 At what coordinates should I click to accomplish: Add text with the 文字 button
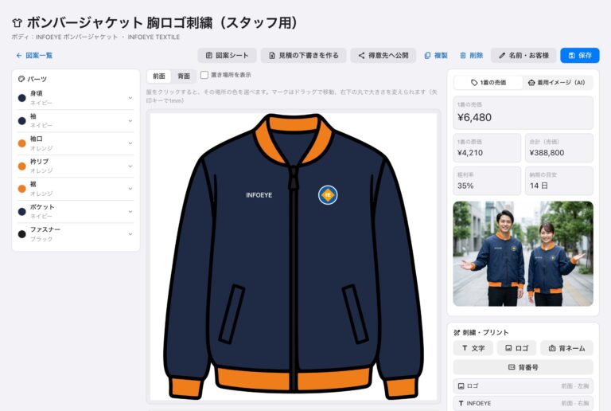pos(473,348)
